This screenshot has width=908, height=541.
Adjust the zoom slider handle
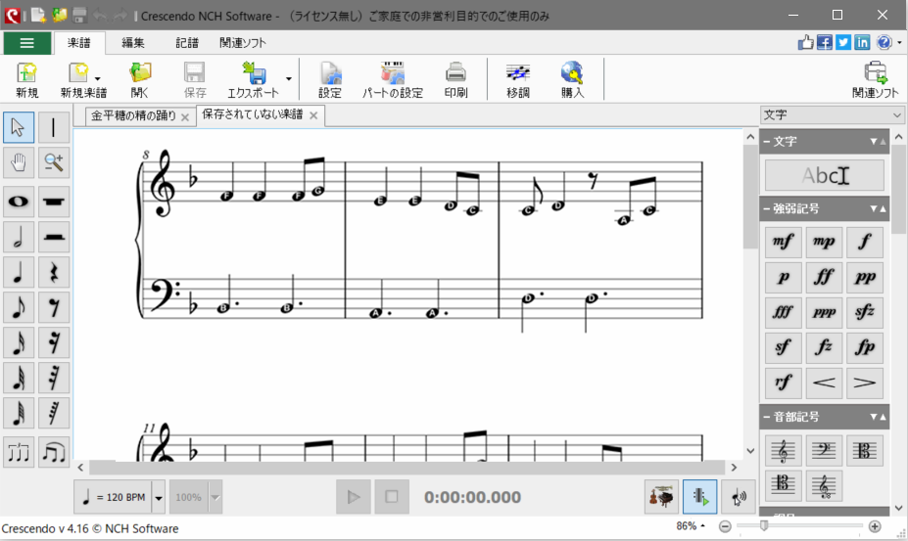pos(764,525)
